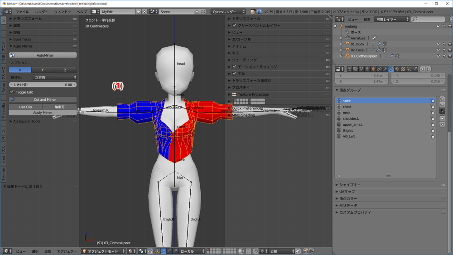Open the Material properties tab
Screen dimensions: 453x255
pos(397,69)
